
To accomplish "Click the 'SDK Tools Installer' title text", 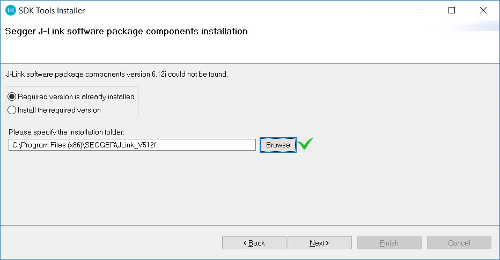I will (52, 11).
